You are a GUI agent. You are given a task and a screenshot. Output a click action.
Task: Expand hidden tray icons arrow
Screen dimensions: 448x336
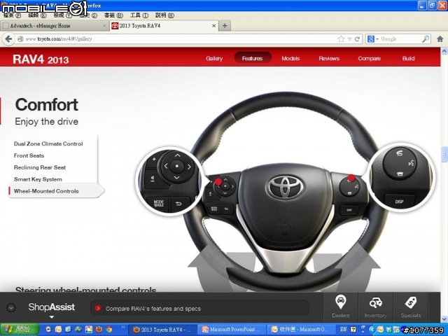coord(372,330)
